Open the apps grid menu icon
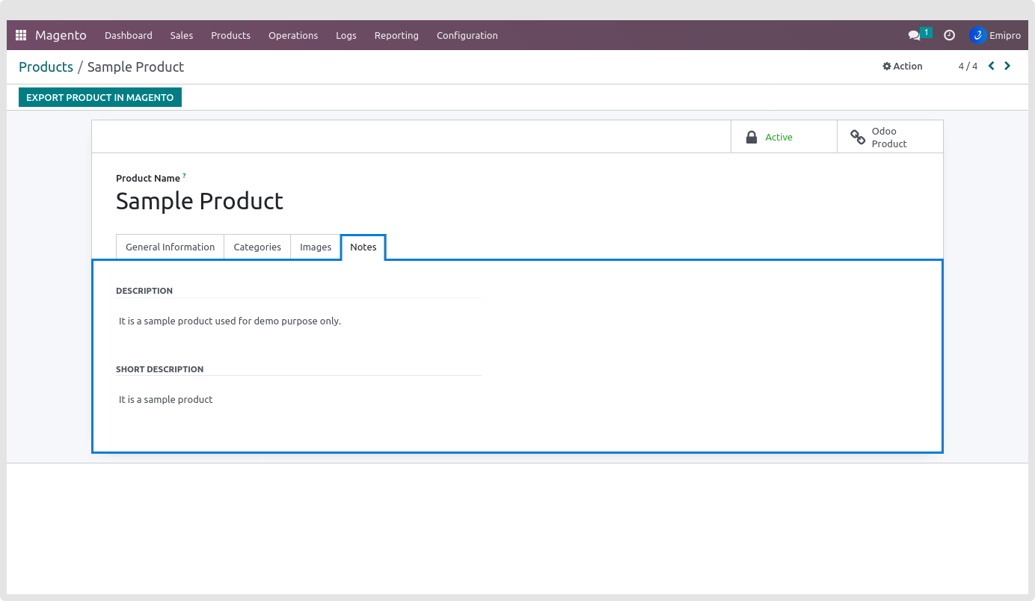 click(x=21, y=35)
